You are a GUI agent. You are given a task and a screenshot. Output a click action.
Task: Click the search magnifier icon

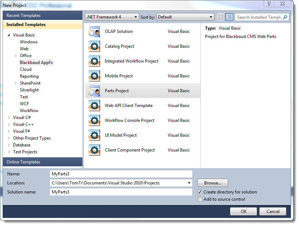285,17
